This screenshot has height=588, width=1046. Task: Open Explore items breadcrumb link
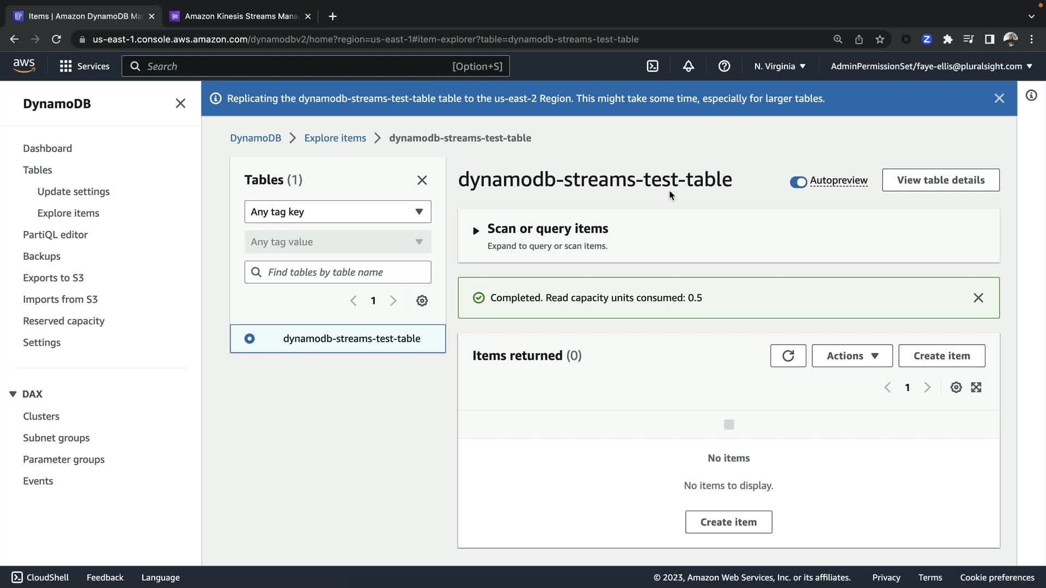pos(335,138)
